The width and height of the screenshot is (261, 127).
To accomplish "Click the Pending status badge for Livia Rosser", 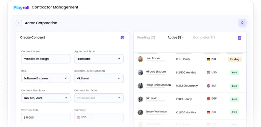I will click(x=235, y=59).
